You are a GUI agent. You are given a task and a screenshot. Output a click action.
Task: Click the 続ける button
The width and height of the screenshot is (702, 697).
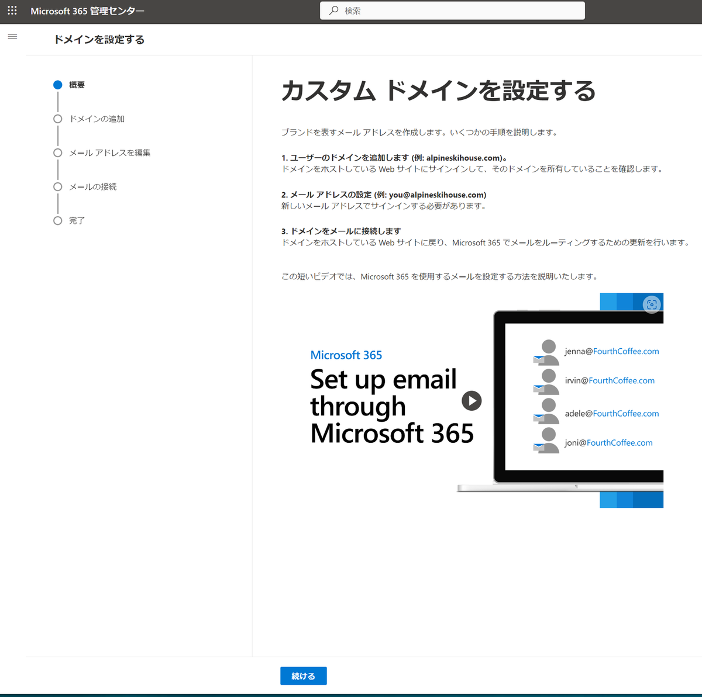(x=303, y=676)
